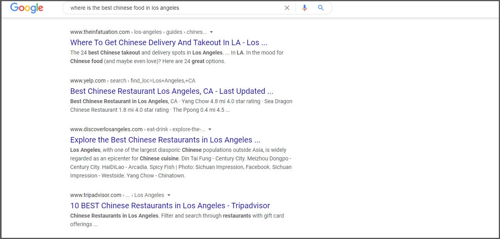Screen dimensions: 500x239
Task: Click the www.discoverlosangeles.com URL breadcrumb
Action: pos(106,129)
